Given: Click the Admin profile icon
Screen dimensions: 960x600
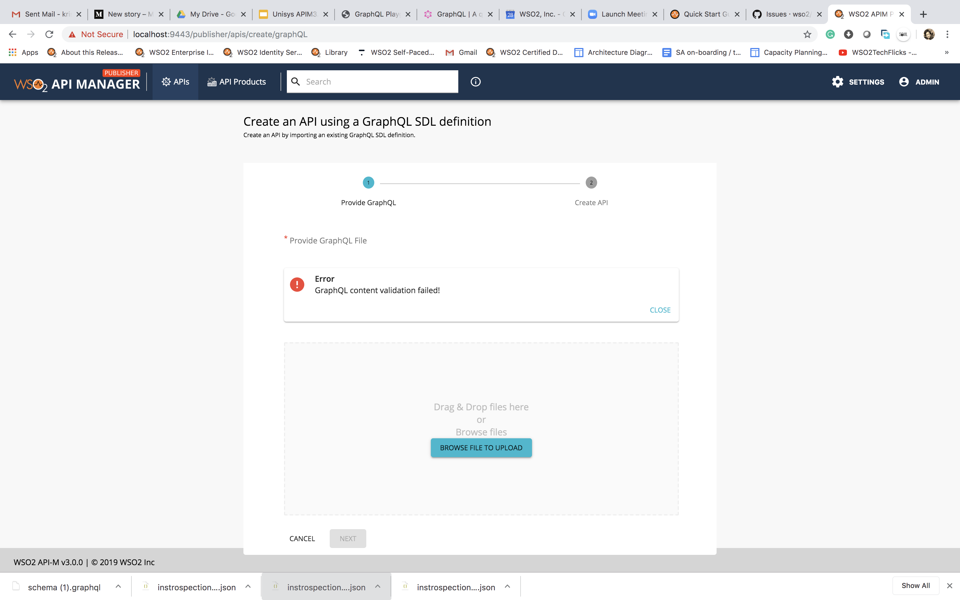Looking at the screenshot, I should [x=904, y=82].
